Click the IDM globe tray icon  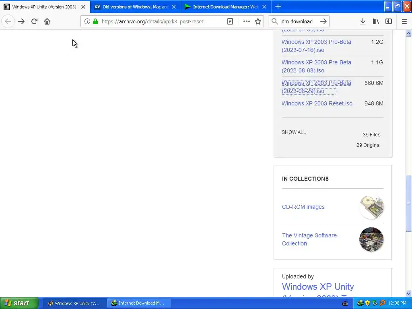360,303
